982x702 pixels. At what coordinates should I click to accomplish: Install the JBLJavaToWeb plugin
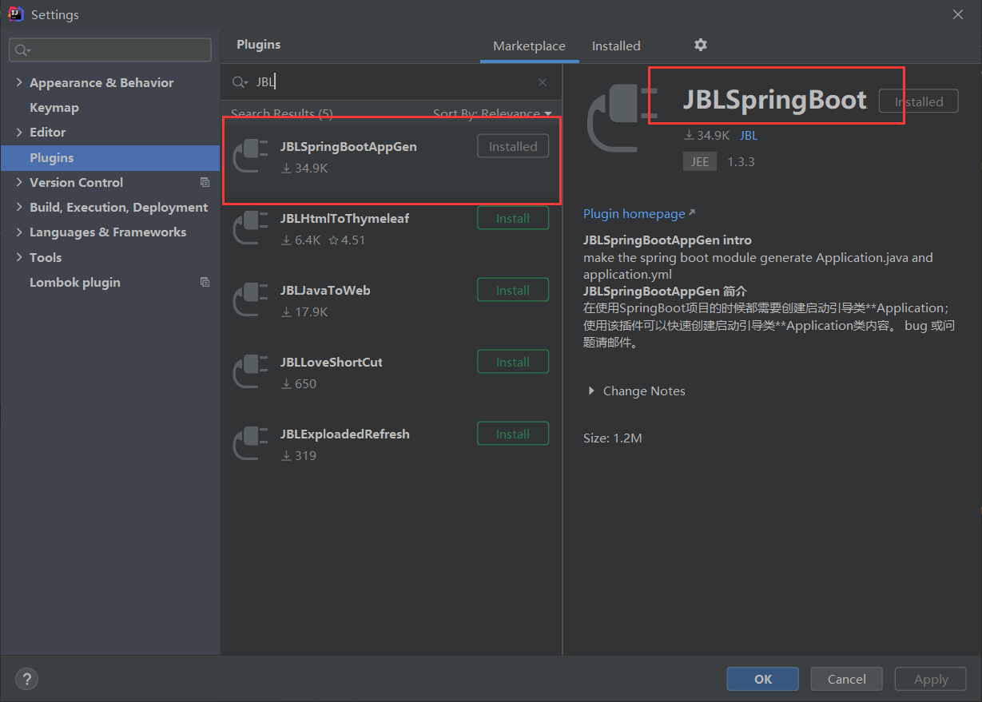coord(513,290)
